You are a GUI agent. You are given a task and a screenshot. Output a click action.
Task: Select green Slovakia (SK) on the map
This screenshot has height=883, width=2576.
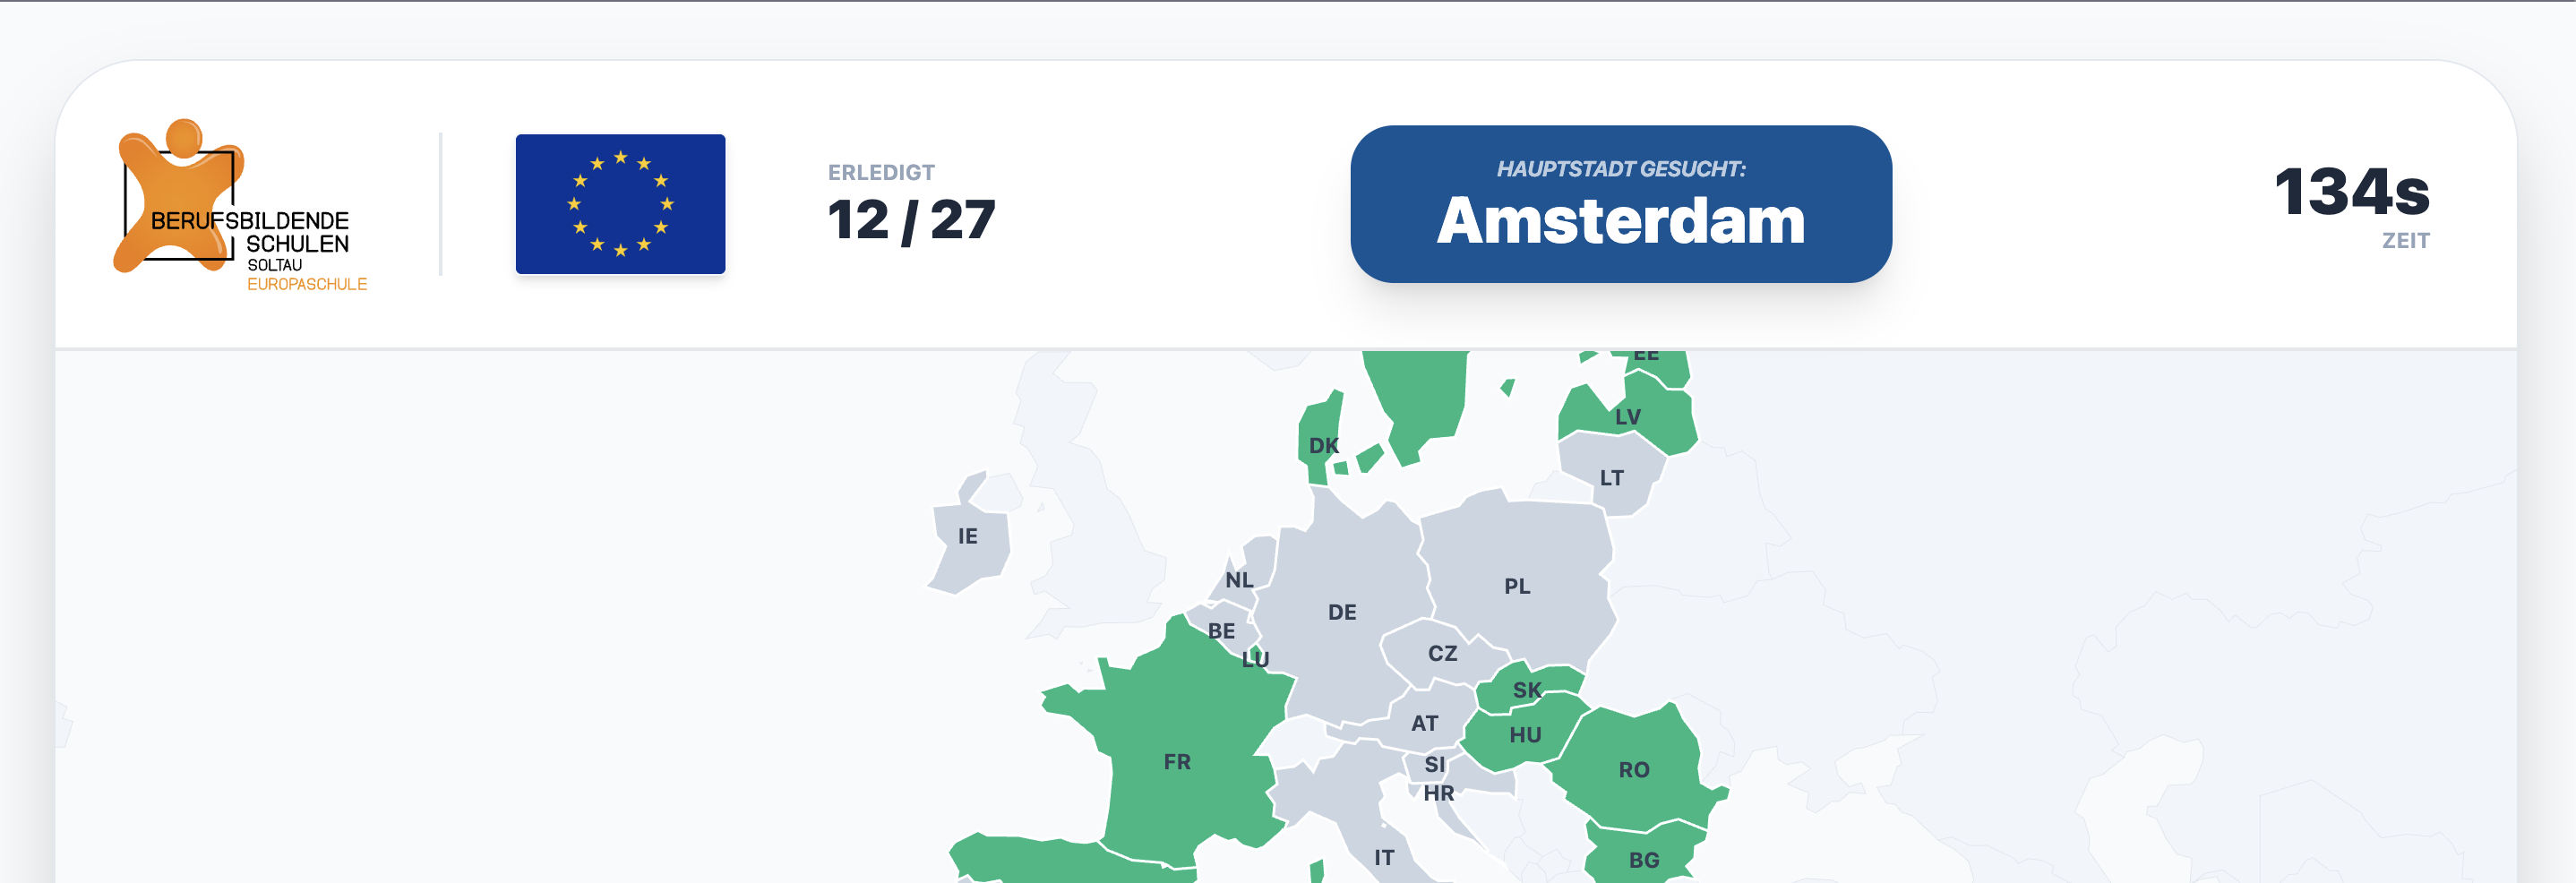coord(1525,688)
